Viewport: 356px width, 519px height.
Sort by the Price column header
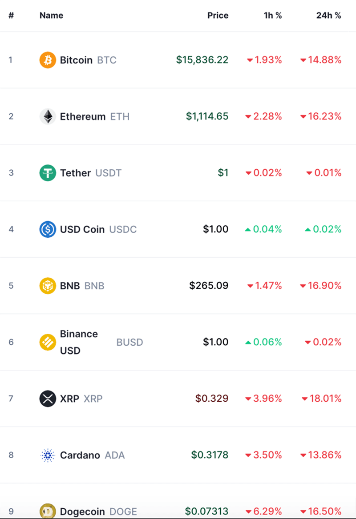pyautogui.click(x=218, y=16)
